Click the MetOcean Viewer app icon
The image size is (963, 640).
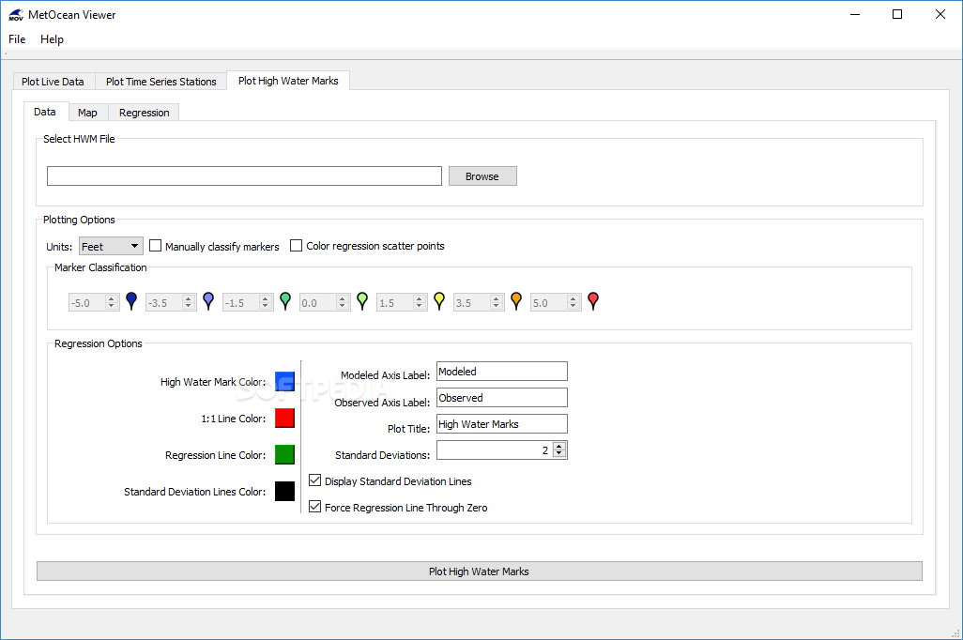[x=16, y=15]
